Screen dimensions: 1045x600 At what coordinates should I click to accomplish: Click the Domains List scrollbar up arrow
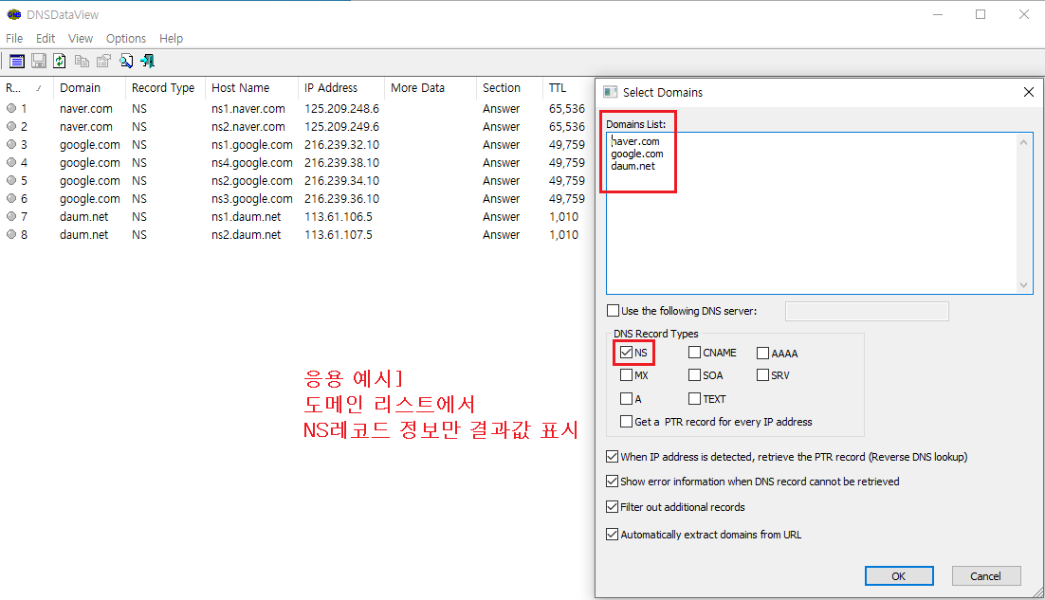click(x=1024, y=142)
